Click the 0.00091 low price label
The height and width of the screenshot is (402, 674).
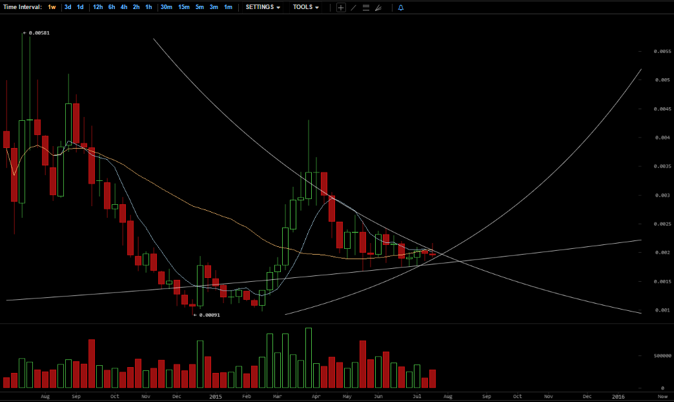coord(209,315)
